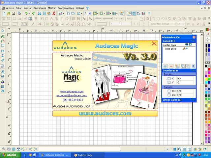Open the Insertar menu
Screen dimensions: 211x158
(27, 8)
